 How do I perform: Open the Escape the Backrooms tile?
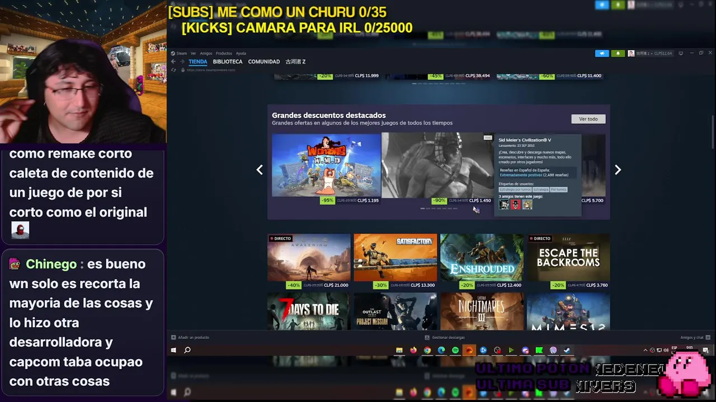click(x=568, y=257)
